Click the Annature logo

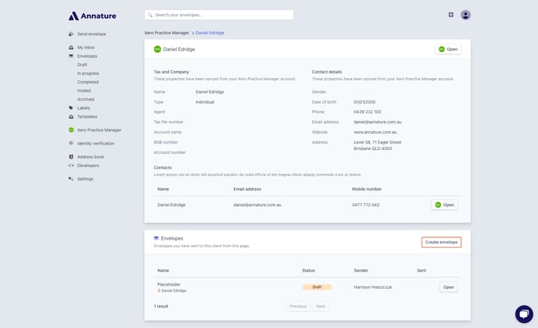[x=92, y=16]
